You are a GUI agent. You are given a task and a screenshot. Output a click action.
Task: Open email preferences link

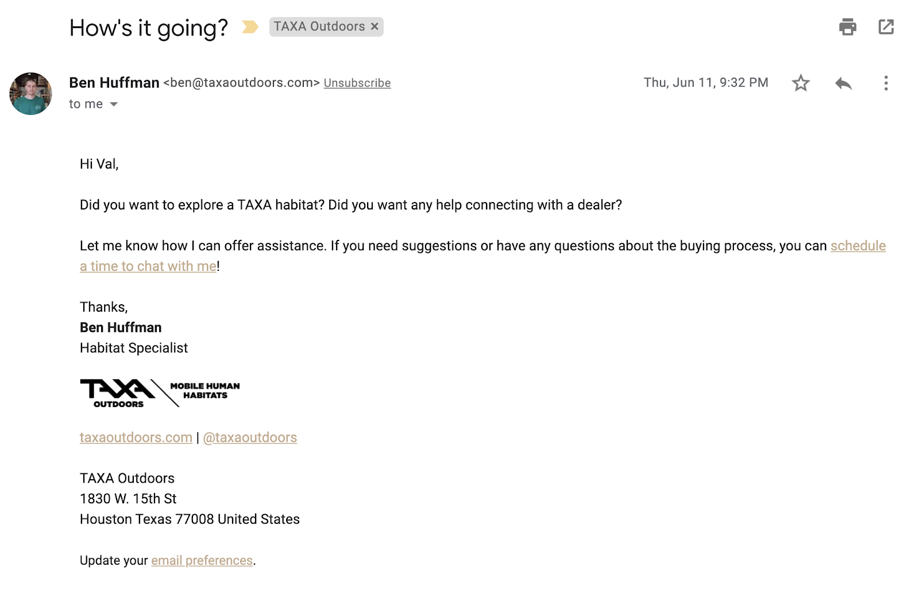pyautogui.click(x=202, y=560)
